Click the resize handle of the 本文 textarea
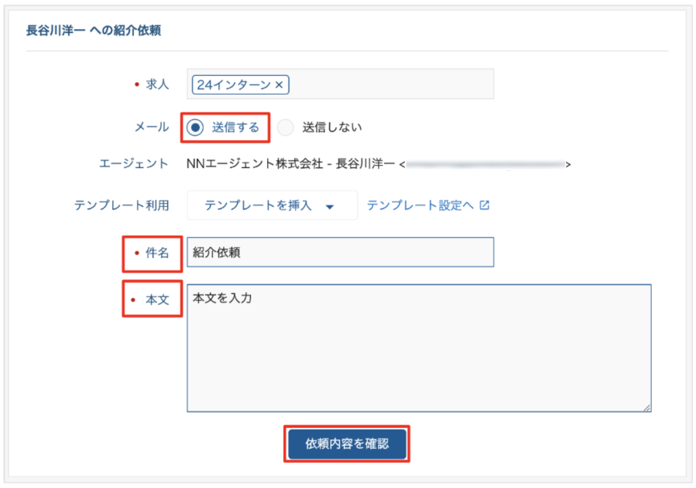 click(x=646, y=407)
